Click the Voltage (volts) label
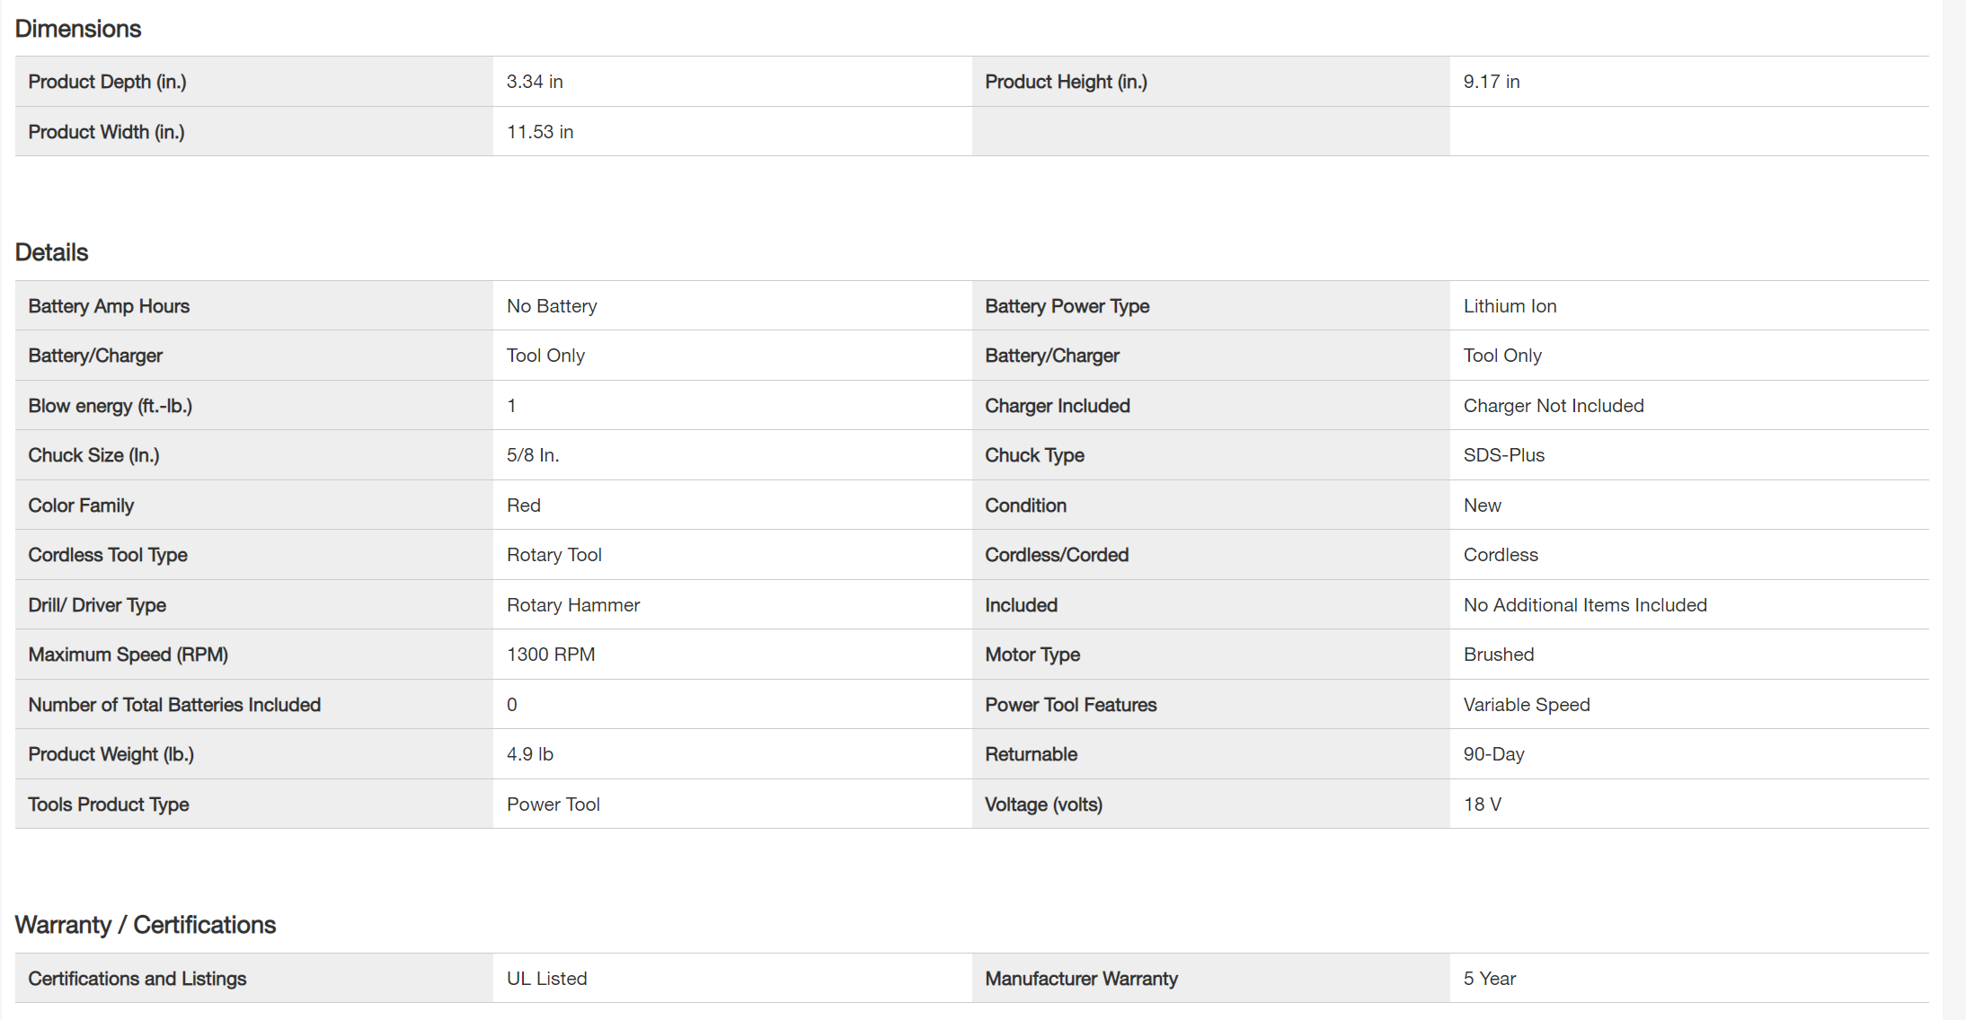 (1043, 805)
